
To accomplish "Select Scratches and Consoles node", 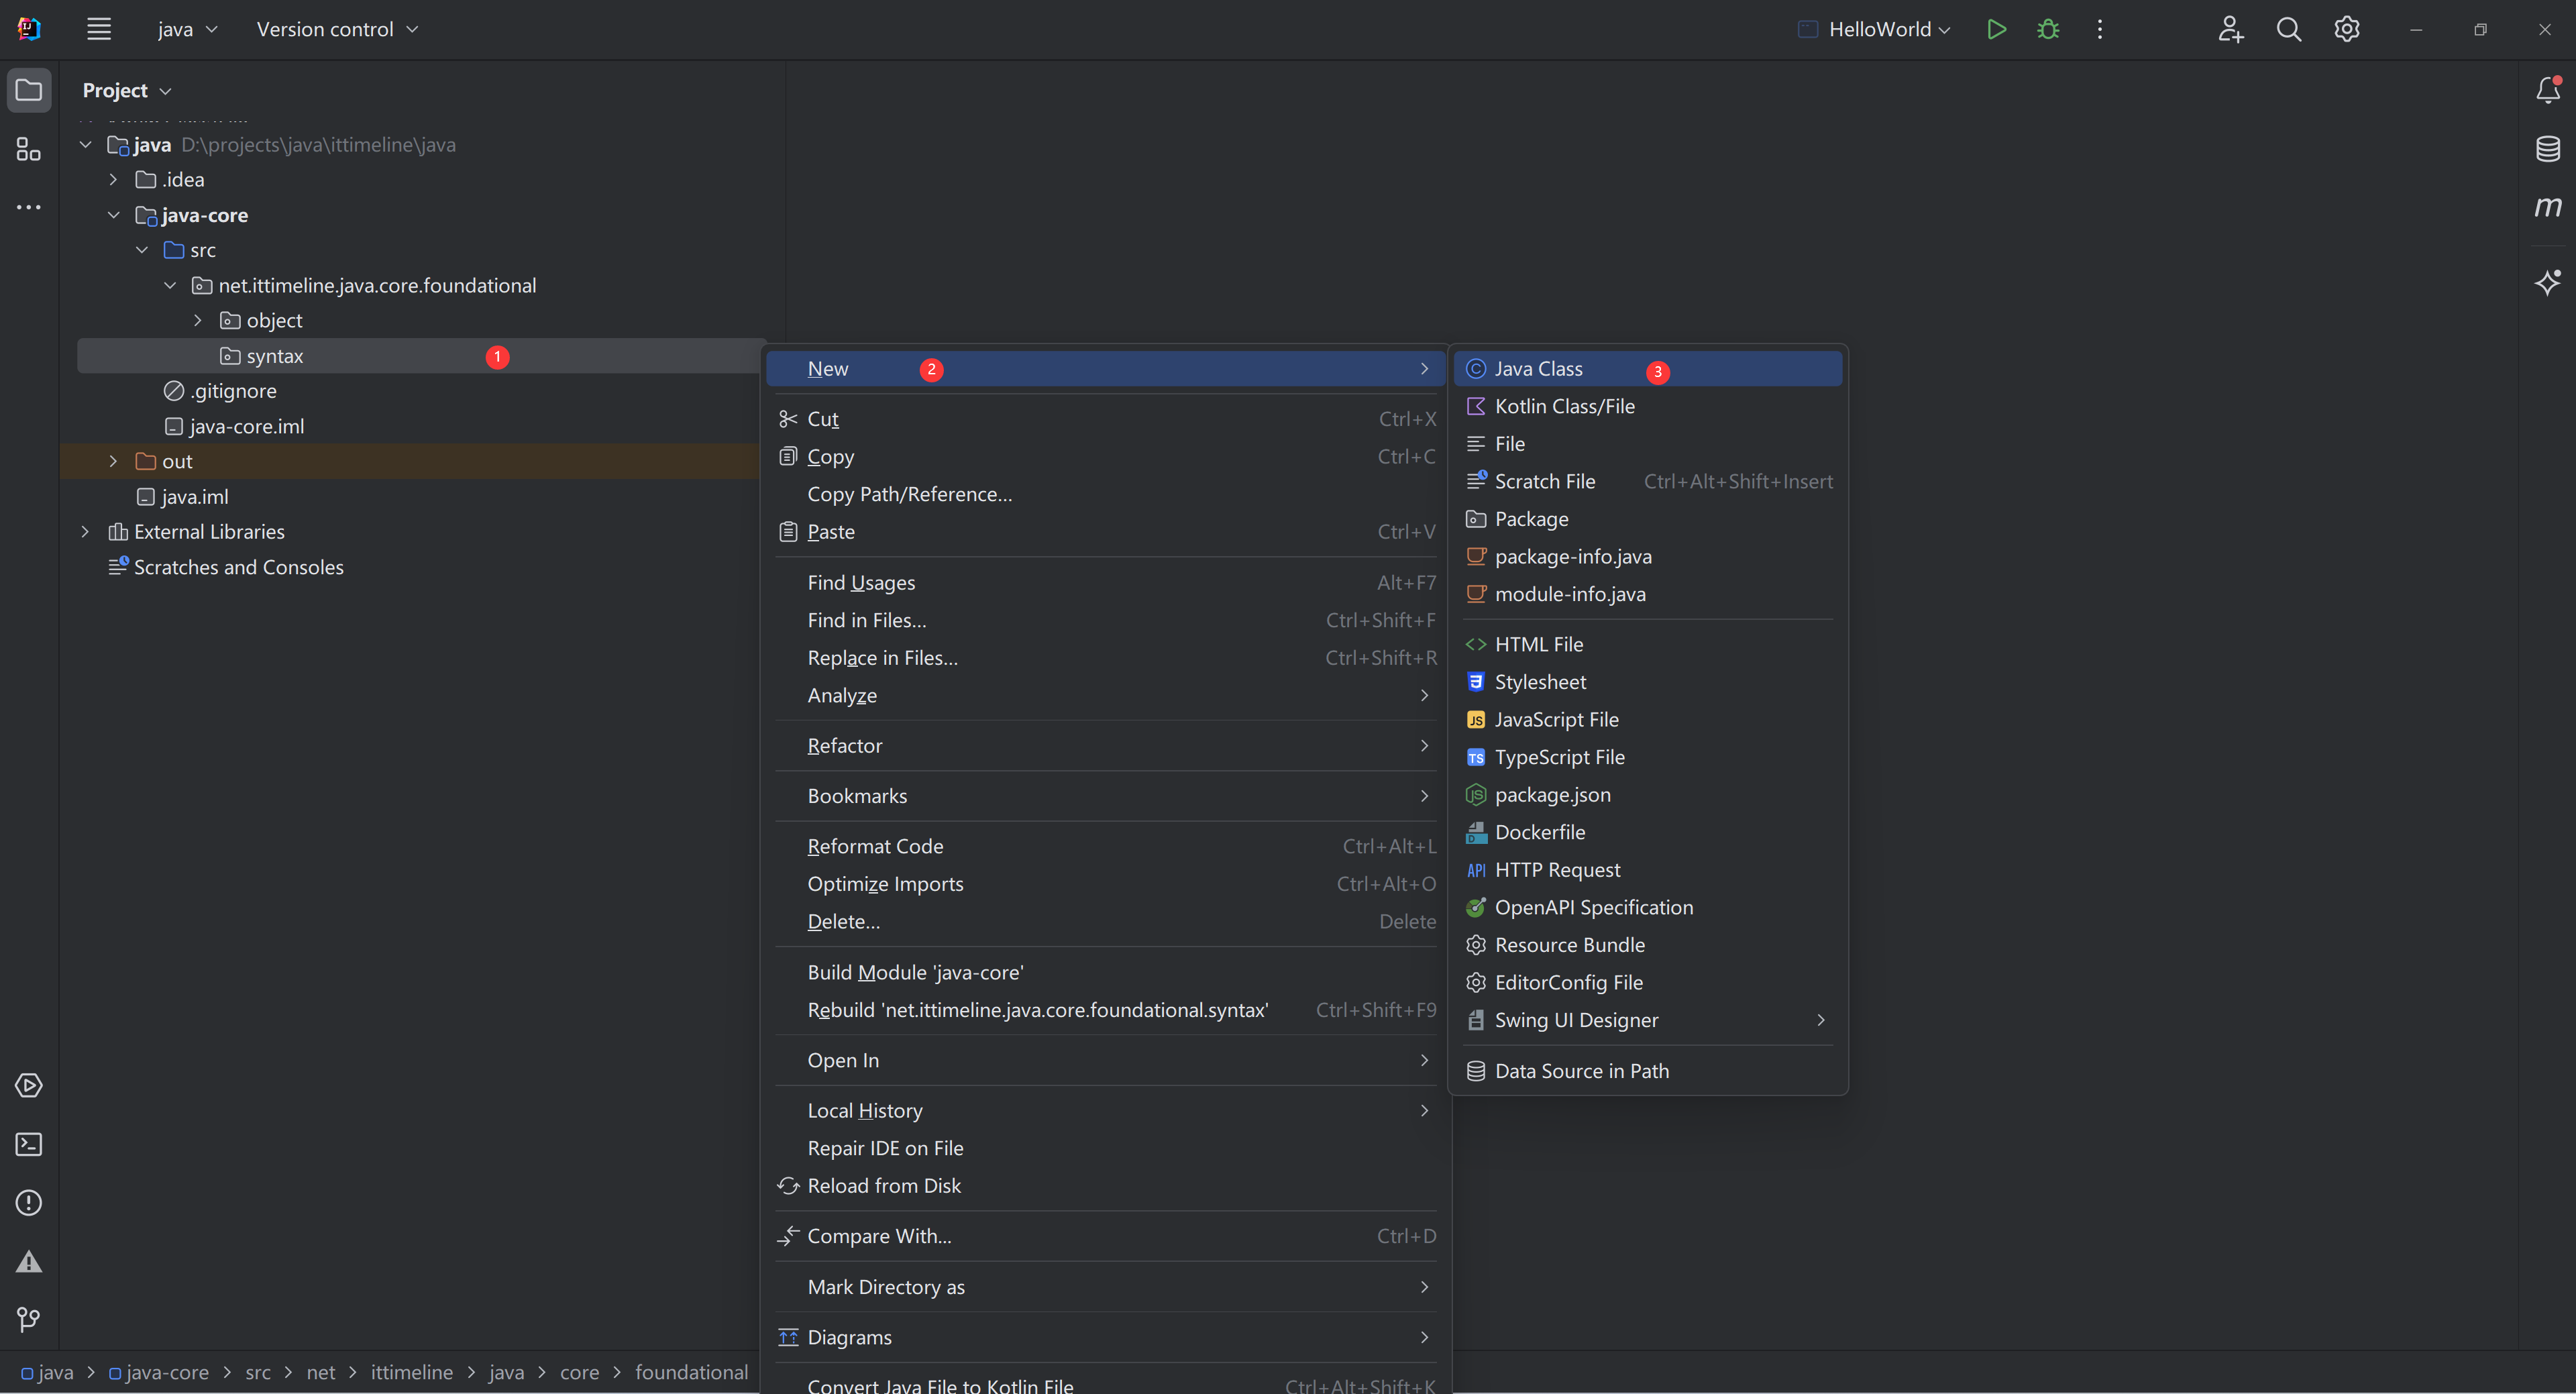I will click(226, 567).
